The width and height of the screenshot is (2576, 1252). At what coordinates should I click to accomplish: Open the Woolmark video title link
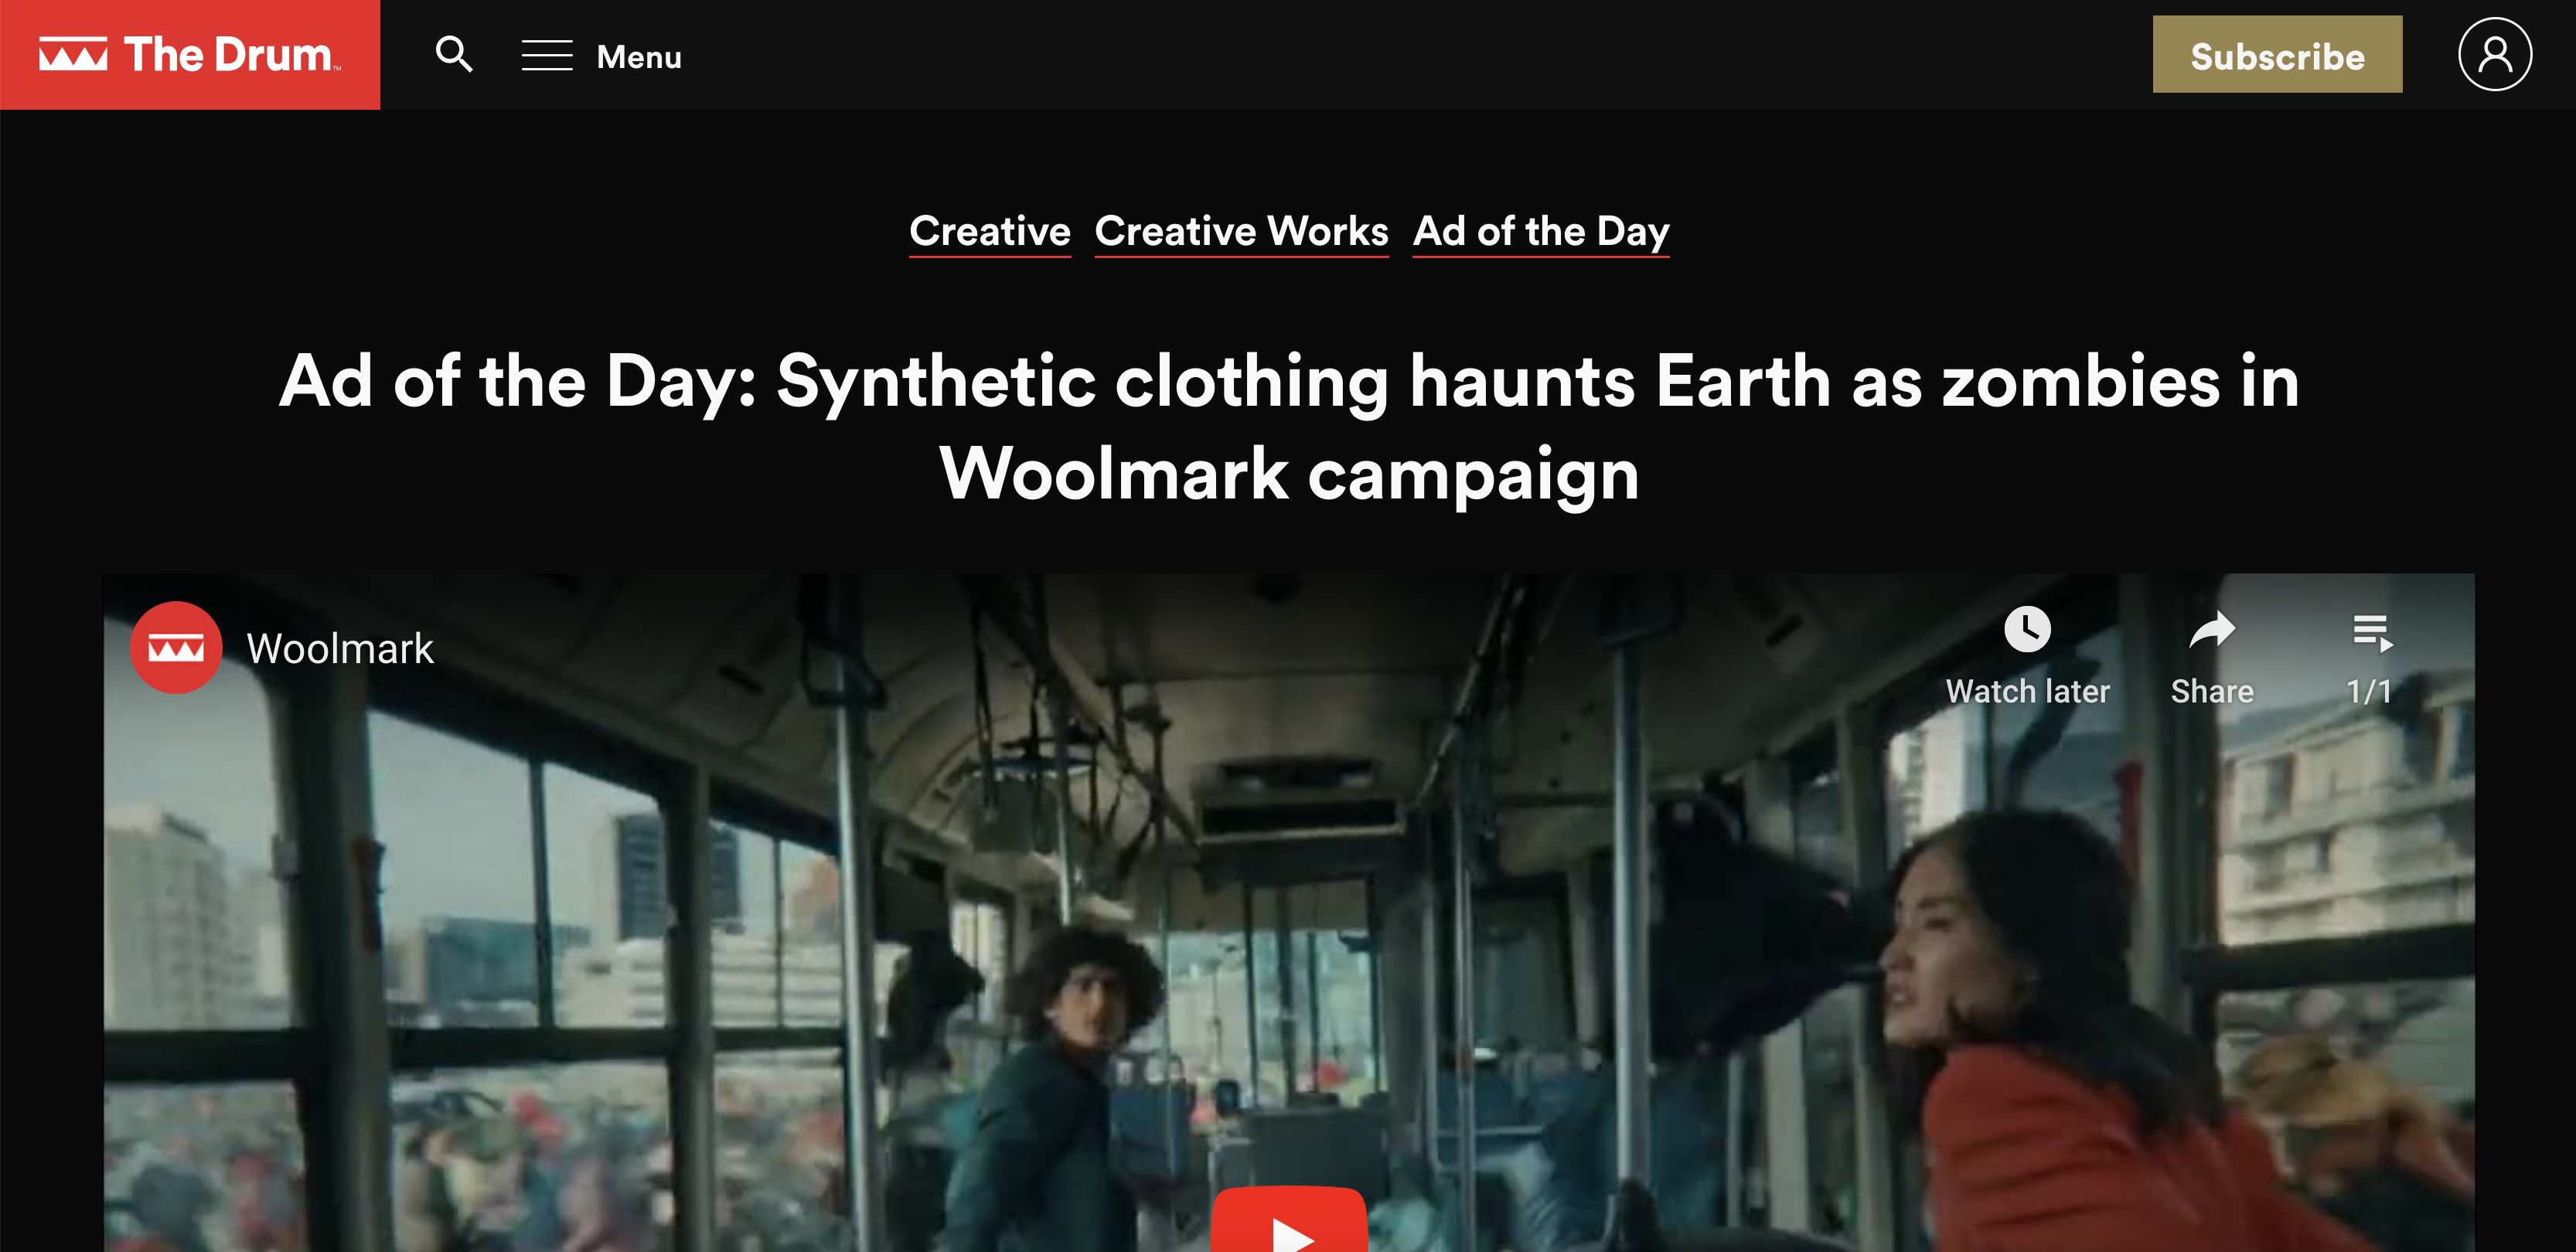tap(340, 649)
